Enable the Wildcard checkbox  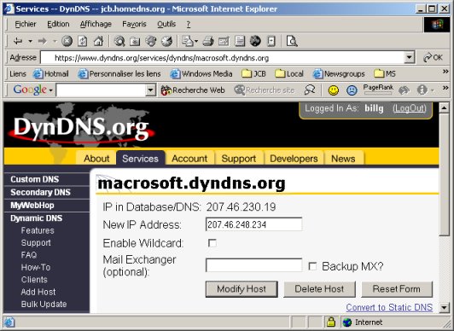[x=212, y=243]
